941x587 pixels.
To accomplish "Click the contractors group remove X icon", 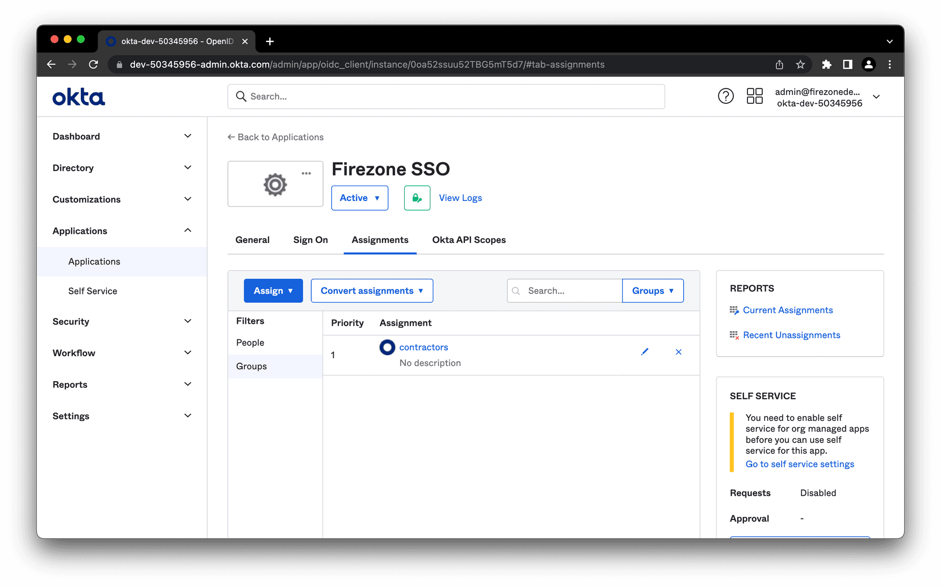I will click(678, 352).
